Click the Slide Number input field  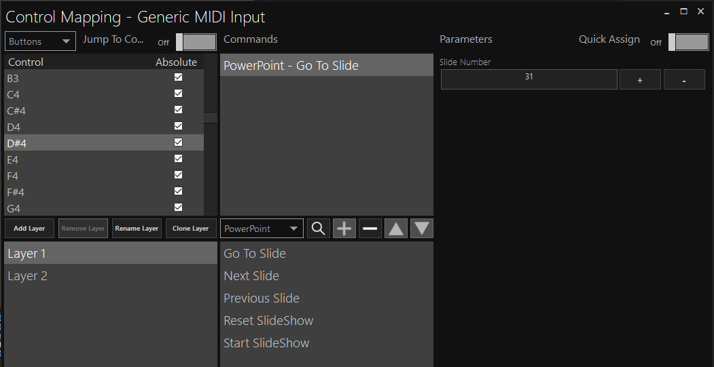pyautogui.click(x=529, y=79)
